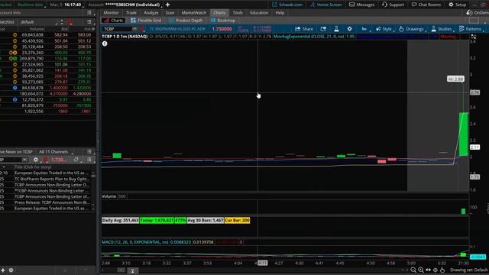Viewport: 489px width, 275px height.
Task: Open the *TCBP Announces Non-Binding Letter story
Action: [51, 190]
